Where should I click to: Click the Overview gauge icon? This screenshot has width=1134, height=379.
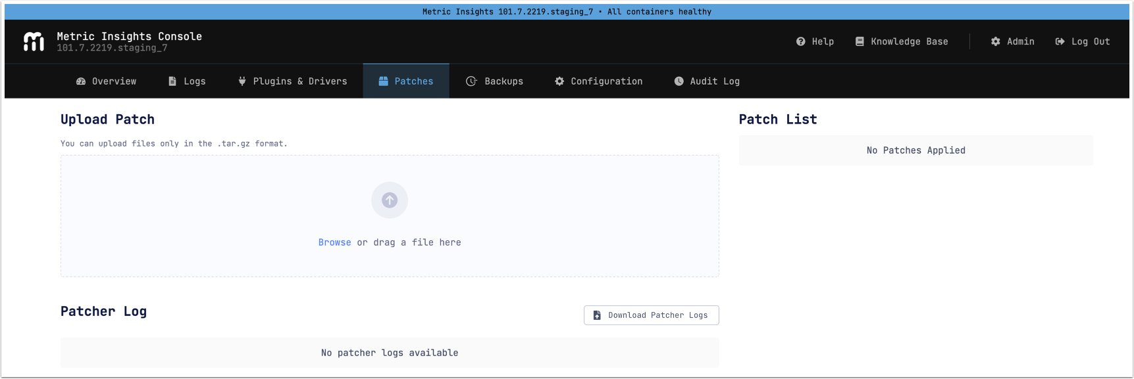(81, 81)
